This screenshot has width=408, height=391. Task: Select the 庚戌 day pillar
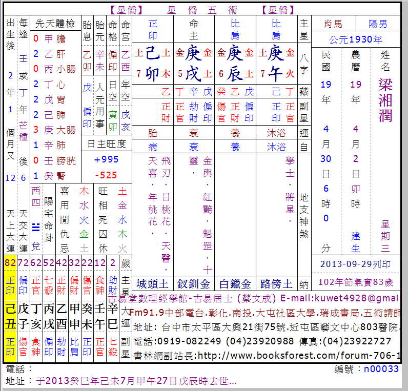tap(194, 64)
